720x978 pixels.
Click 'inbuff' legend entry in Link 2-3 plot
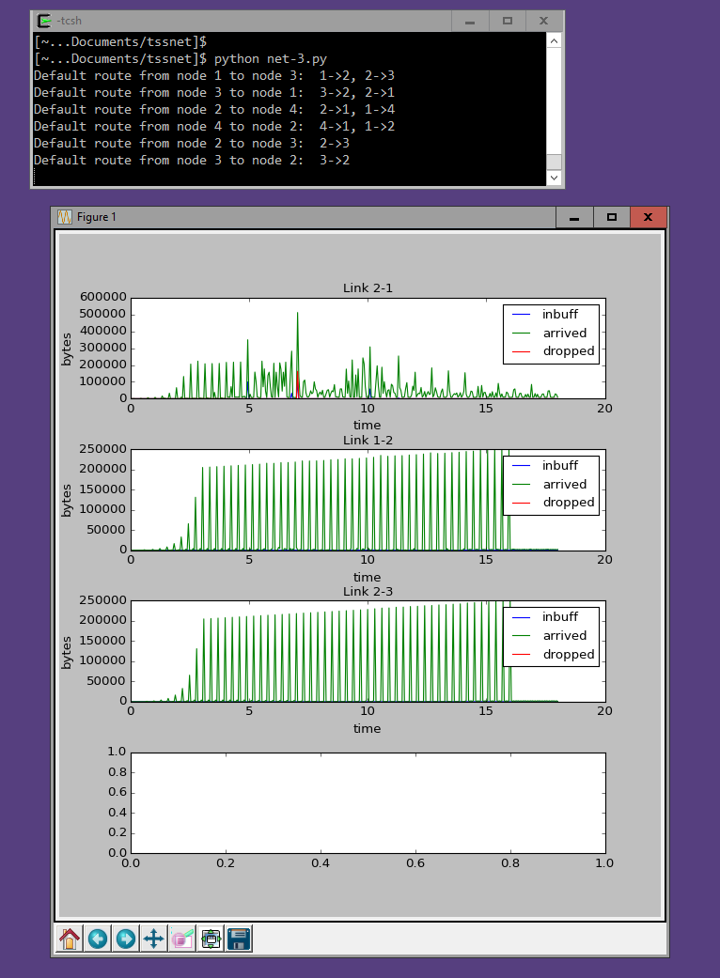[559, 617]
